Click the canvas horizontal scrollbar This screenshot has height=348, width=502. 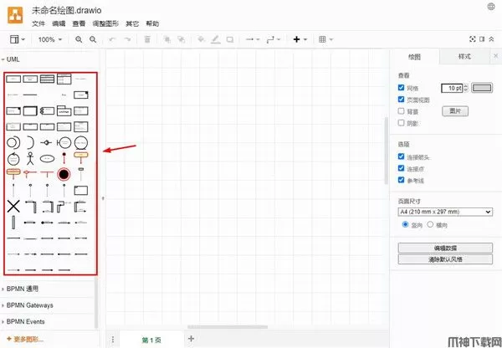pos(228,327)
